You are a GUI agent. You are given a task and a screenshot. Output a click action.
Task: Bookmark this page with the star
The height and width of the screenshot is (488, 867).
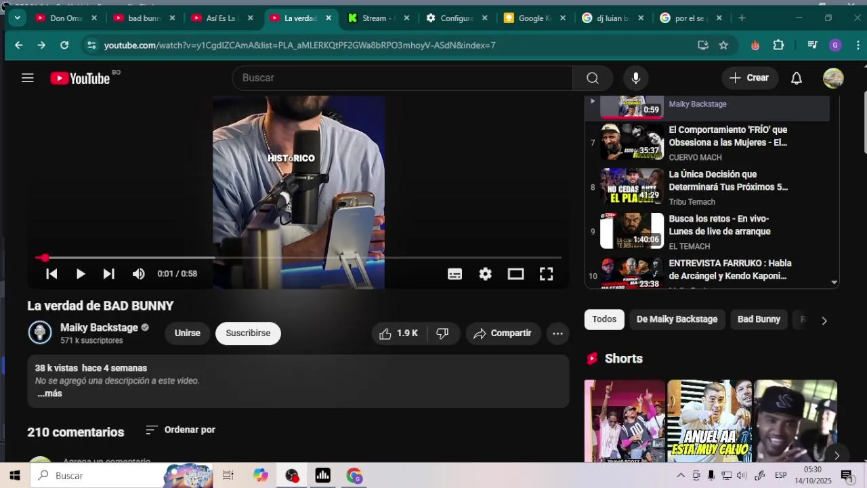click(x=723, y=45)
